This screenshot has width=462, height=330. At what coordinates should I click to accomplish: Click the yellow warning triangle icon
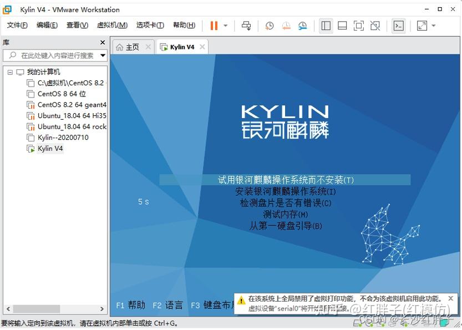(x=241, y=300)
